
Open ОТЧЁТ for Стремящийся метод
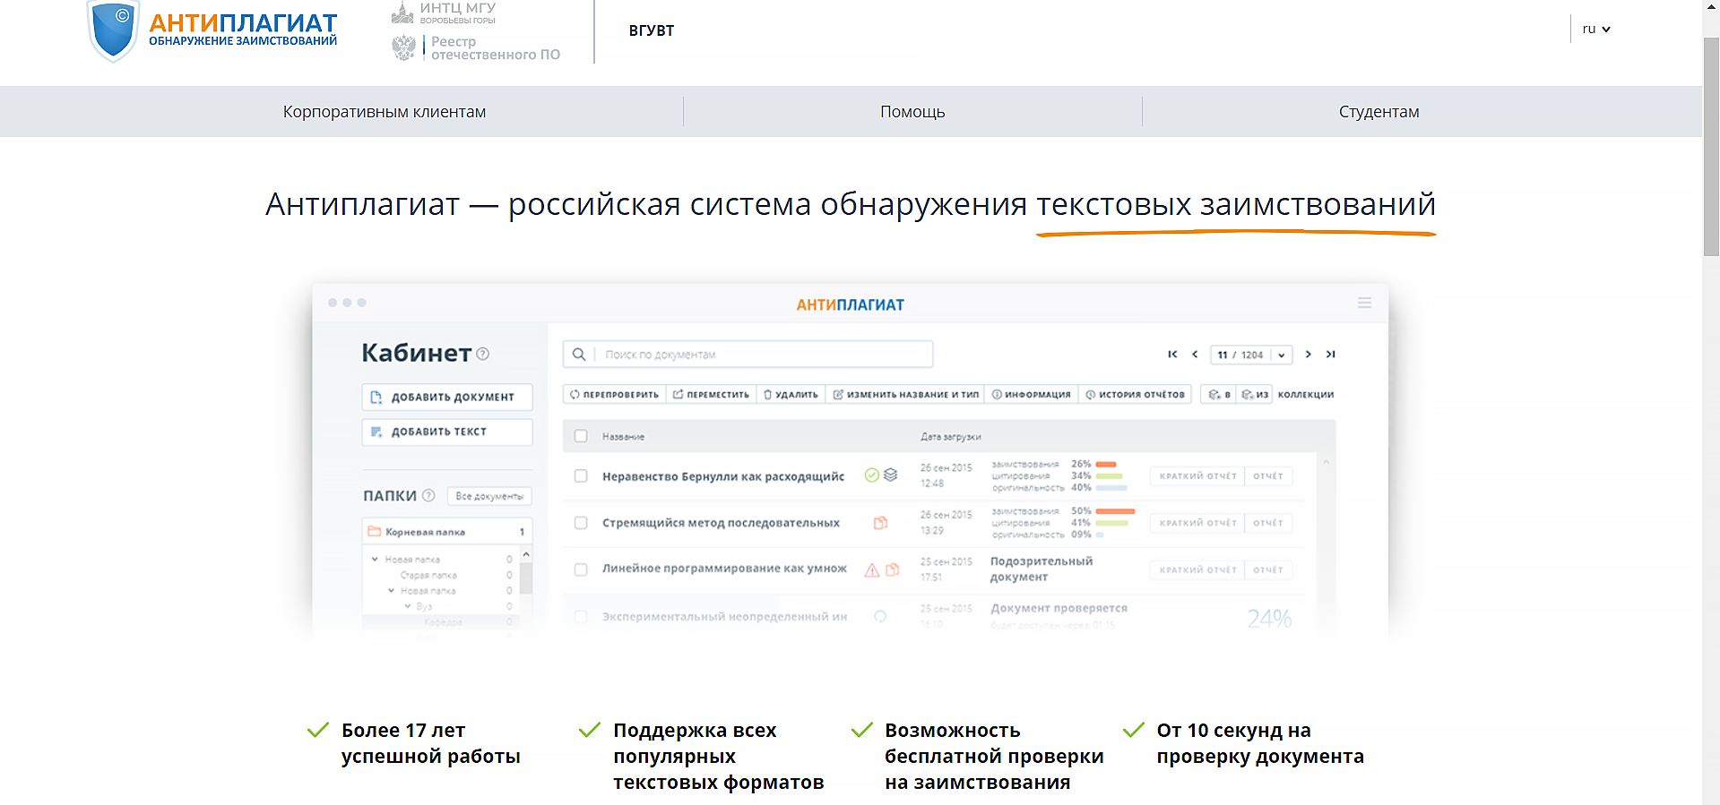click(x=1268, y=523)
